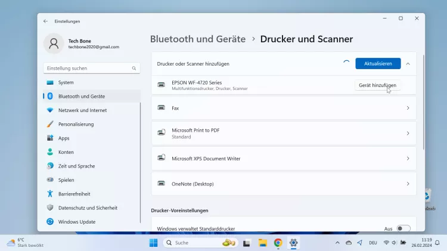The width and height of the screenshot is (447, 251).
Task: Click the Barrierefreiheit figure icon
Action: click(50, 194)
